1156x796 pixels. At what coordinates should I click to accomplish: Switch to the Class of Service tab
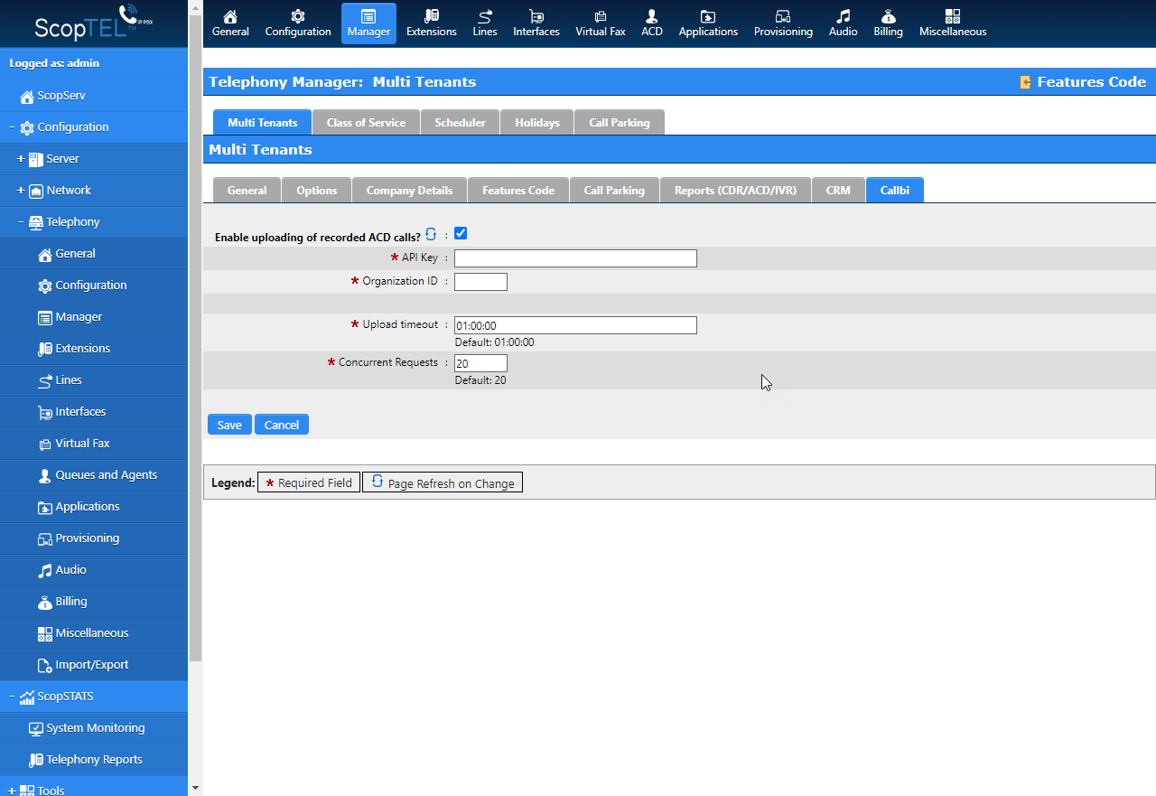[x=366, y=123]
